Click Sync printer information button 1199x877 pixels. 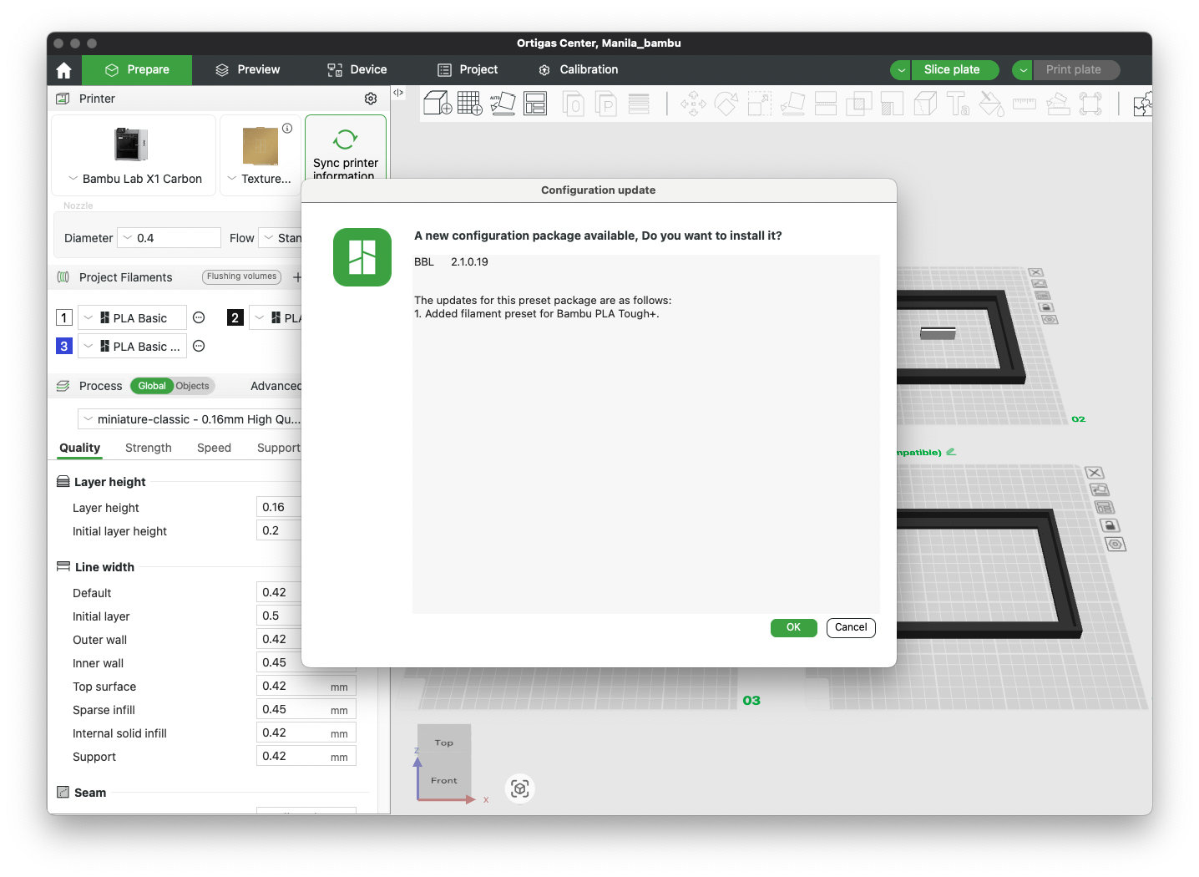coord(346,148)
